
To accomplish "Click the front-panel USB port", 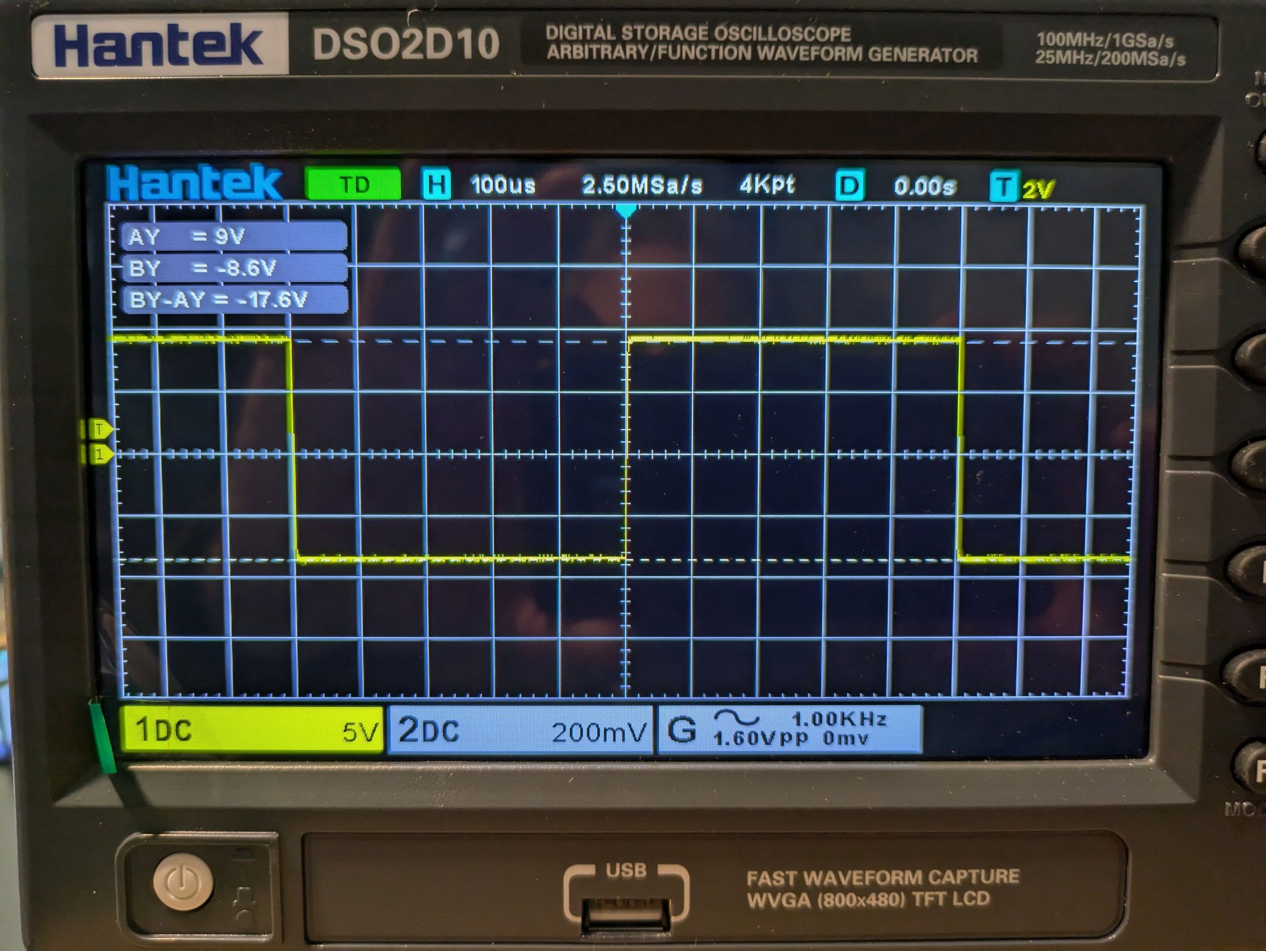I will tap(626, 914).
